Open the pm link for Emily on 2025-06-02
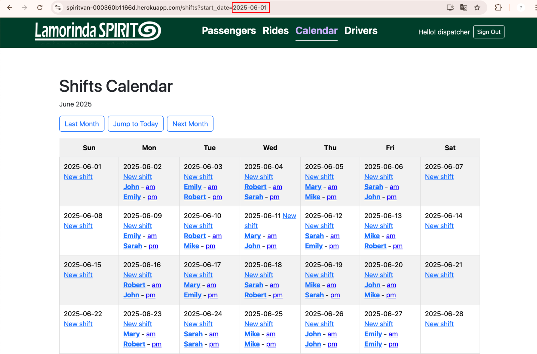 pos(152,197)
